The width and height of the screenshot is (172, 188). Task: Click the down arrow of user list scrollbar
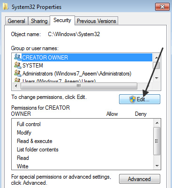tap(157, 78)
